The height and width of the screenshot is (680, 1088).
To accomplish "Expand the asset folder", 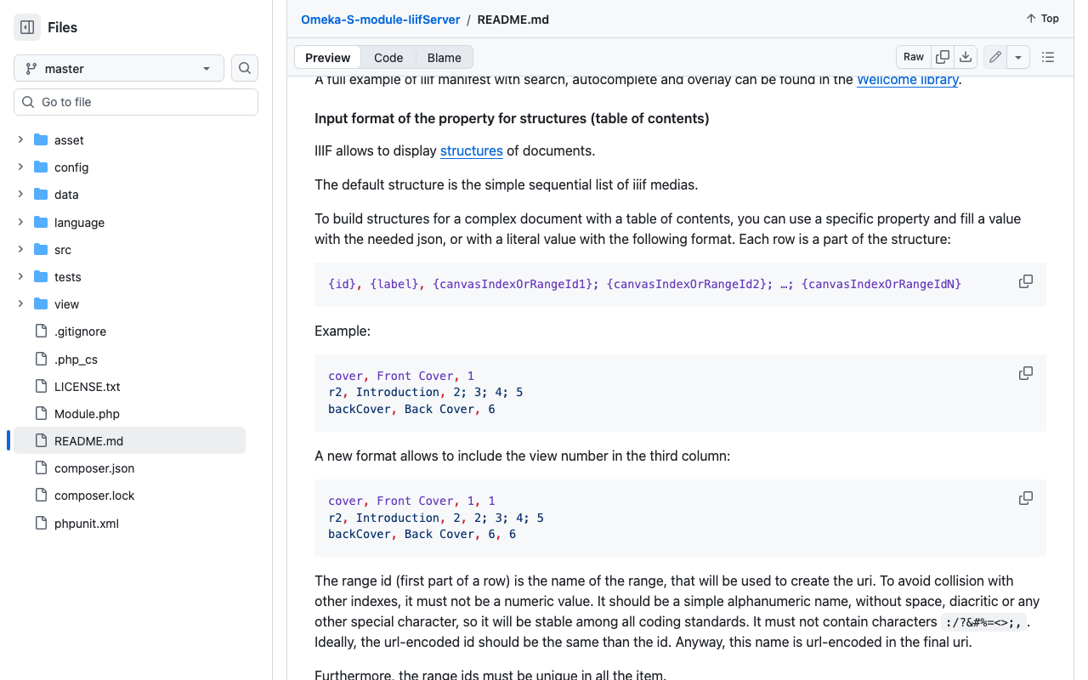I will tap(20, 140).
